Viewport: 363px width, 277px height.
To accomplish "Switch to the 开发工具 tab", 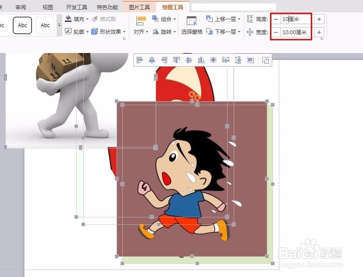I will coord(77,7).
